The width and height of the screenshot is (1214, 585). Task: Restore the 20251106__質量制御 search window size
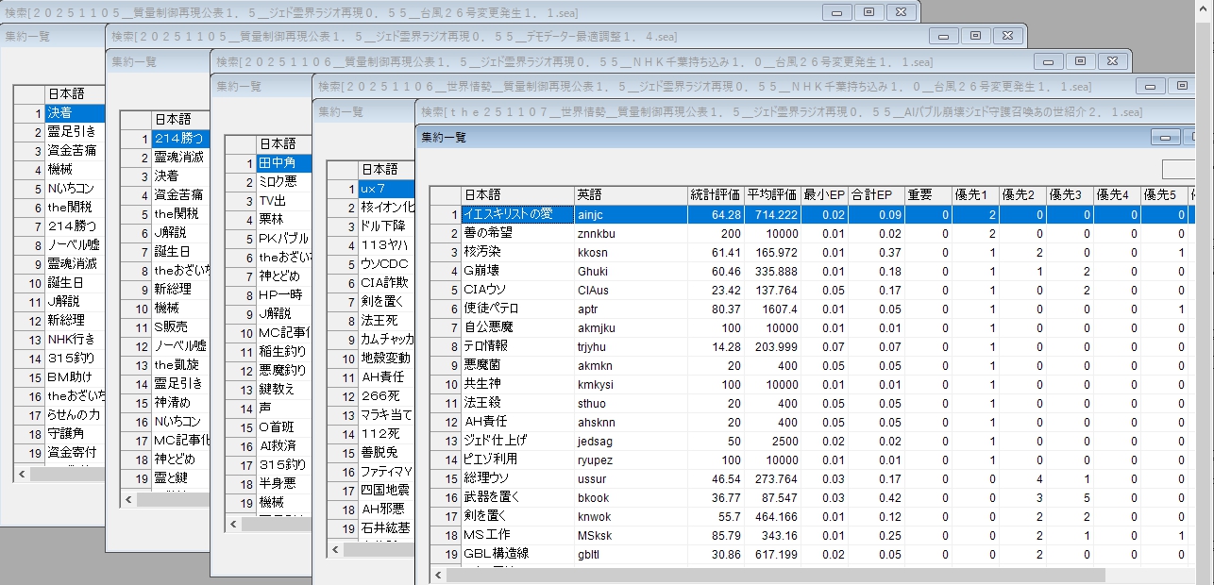click(x=1080, y=61)
